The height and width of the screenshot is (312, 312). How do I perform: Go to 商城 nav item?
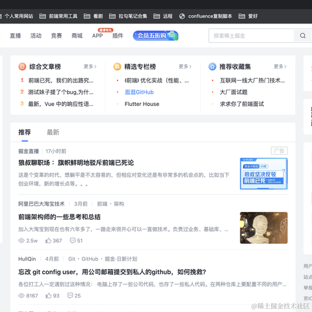coord(77,36)
